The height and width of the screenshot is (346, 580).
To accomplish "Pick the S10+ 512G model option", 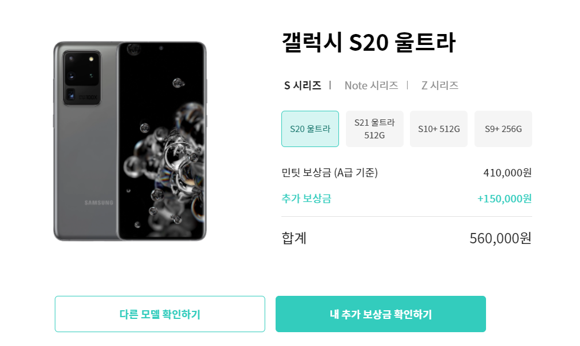I will coord(439,129).
